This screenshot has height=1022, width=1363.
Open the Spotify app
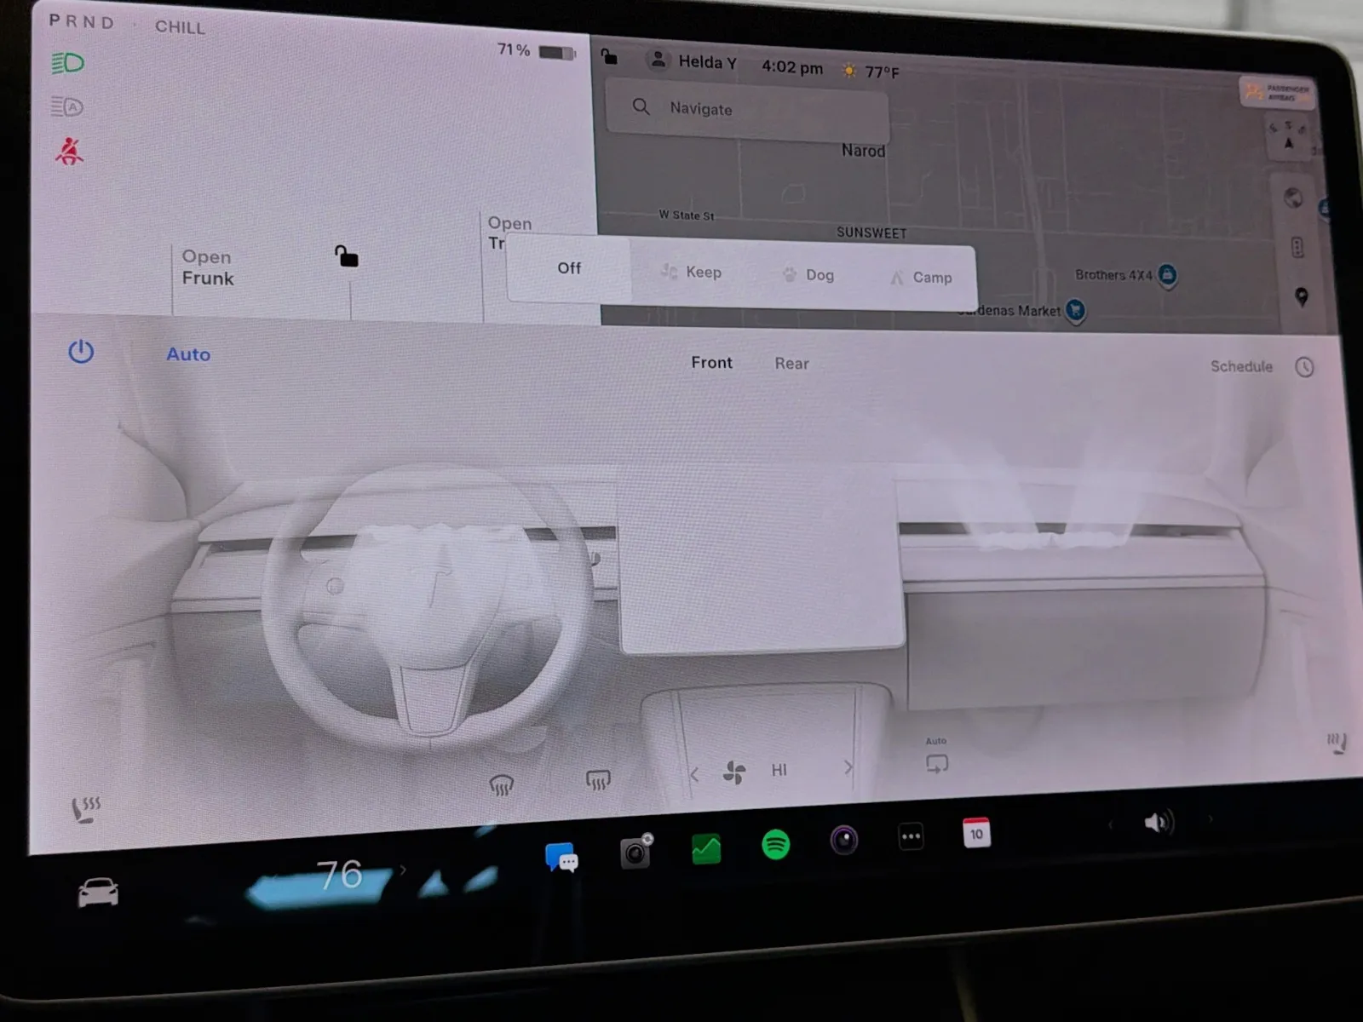click(x=775, y=845)
